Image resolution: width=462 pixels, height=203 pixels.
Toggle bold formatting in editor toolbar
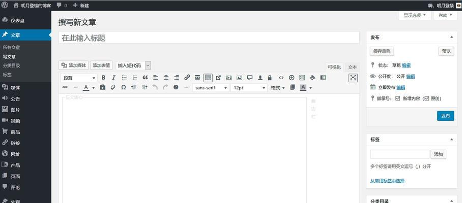(103, 78)
